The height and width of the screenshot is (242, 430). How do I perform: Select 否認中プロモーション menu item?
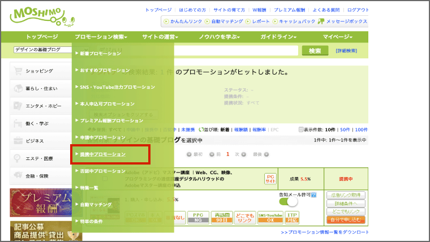tap(102, 171)
